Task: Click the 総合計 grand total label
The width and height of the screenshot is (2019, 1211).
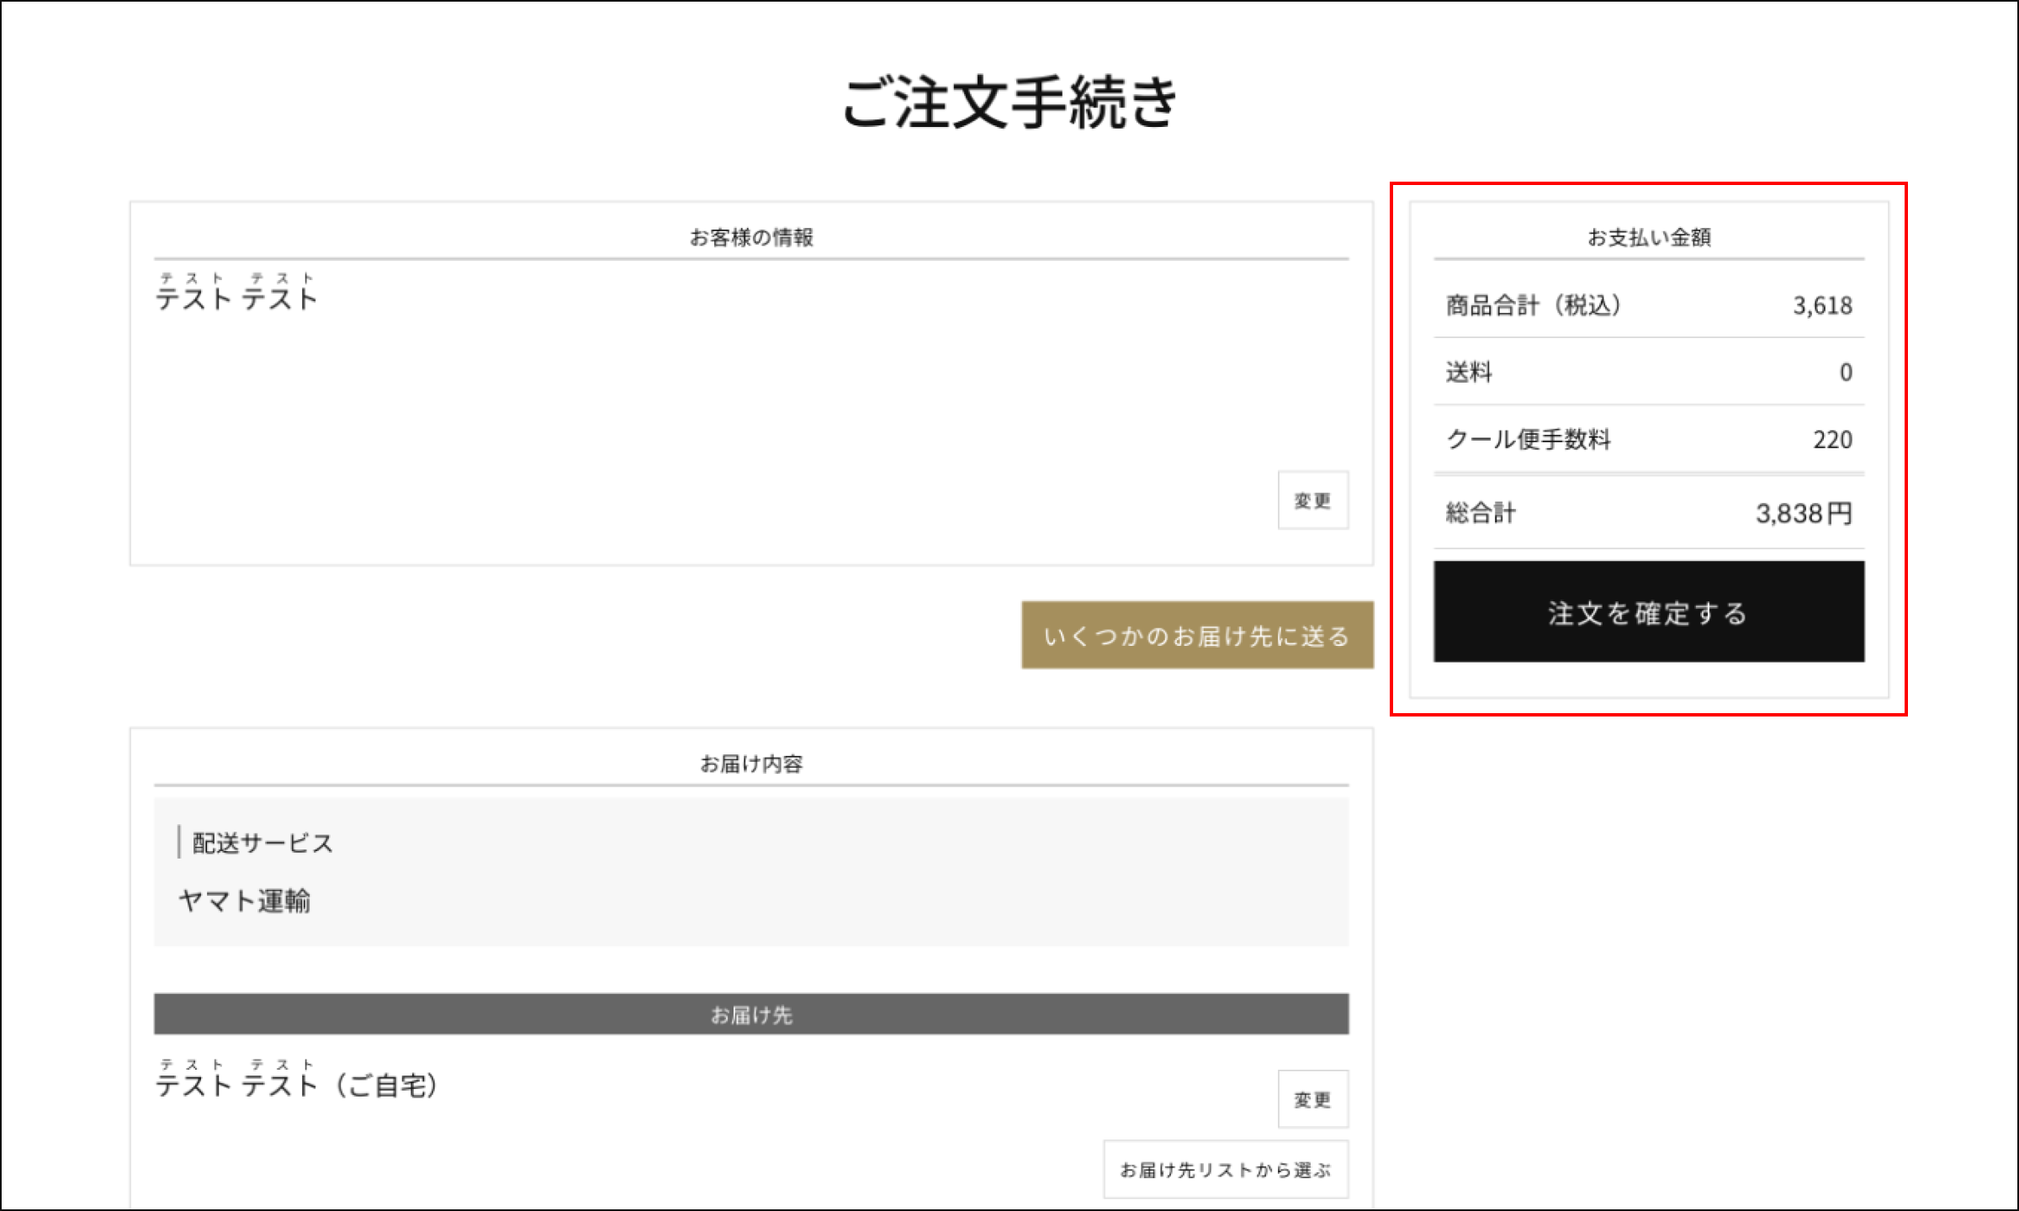Action: pyautogui.click(x=1481, y=513)
